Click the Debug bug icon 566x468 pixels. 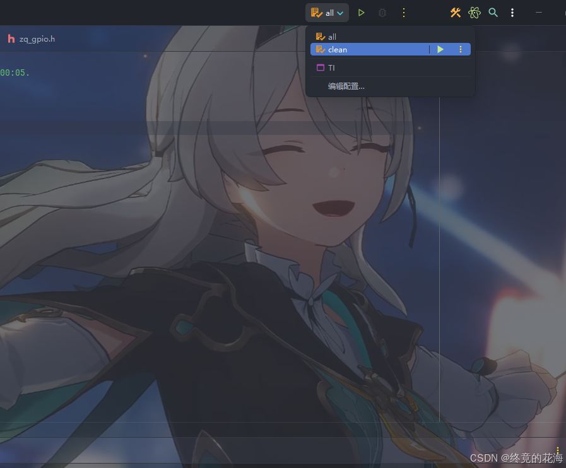click(382, 13)
